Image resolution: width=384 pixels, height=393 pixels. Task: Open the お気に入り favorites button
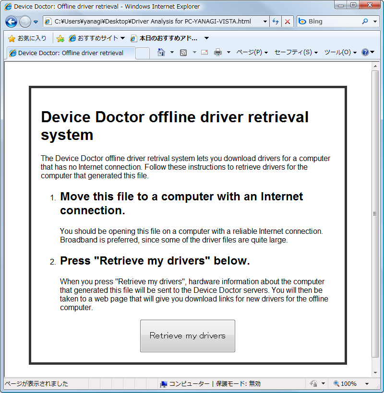tap(27, 38)
